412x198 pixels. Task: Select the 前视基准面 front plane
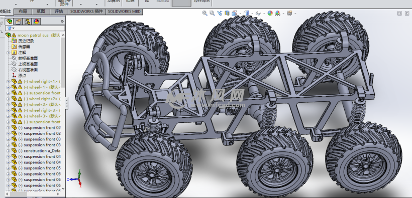pos(28,58)
